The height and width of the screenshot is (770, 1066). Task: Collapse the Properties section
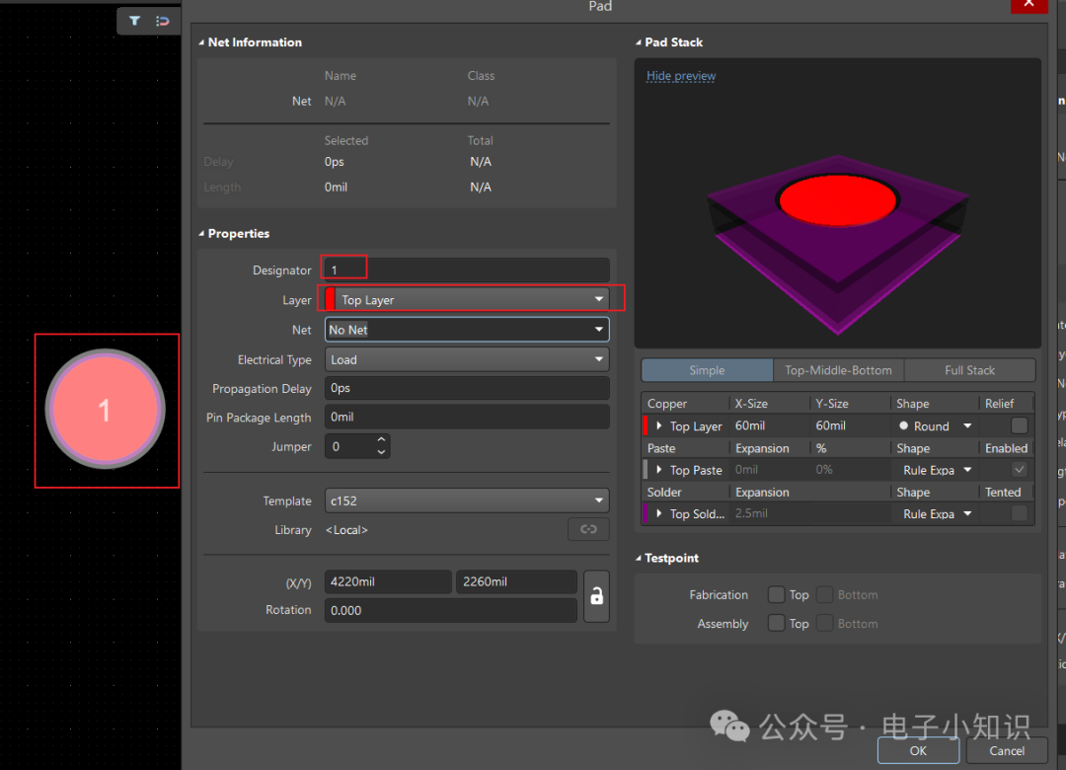click(201, 233)
